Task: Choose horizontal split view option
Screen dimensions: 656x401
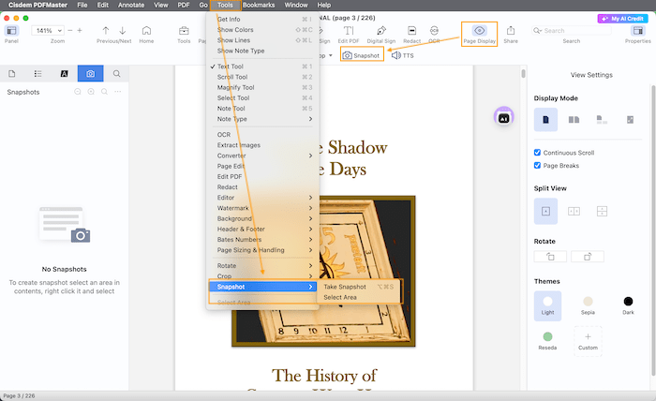Action: point(602,211)
